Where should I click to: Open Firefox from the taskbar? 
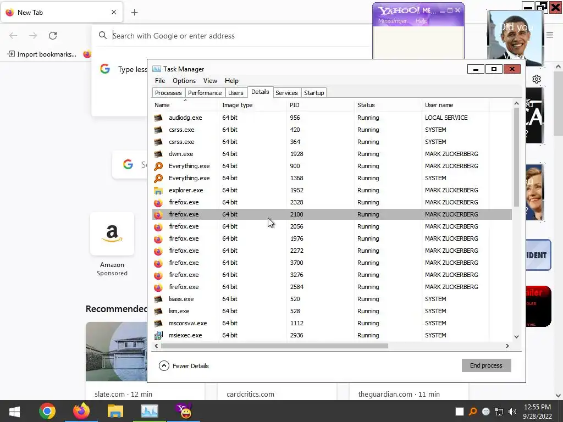[81, 411]
